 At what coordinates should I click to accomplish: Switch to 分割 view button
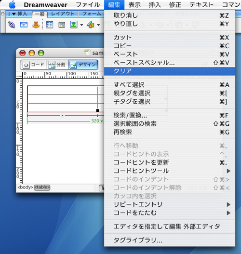(x=57, y=65)
